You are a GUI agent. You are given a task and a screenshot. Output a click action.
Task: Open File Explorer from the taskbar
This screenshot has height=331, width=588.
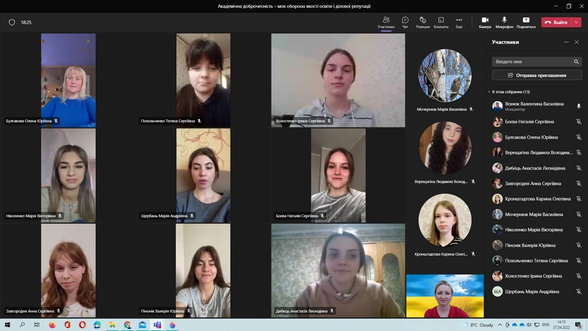point(112,325)
